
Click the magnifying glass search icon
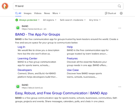[x=119, y=6]
